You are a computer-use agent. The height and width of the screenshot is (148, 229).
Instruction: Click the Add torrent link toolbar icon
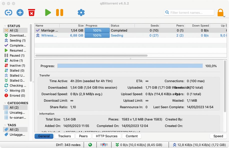pos(9,13)
